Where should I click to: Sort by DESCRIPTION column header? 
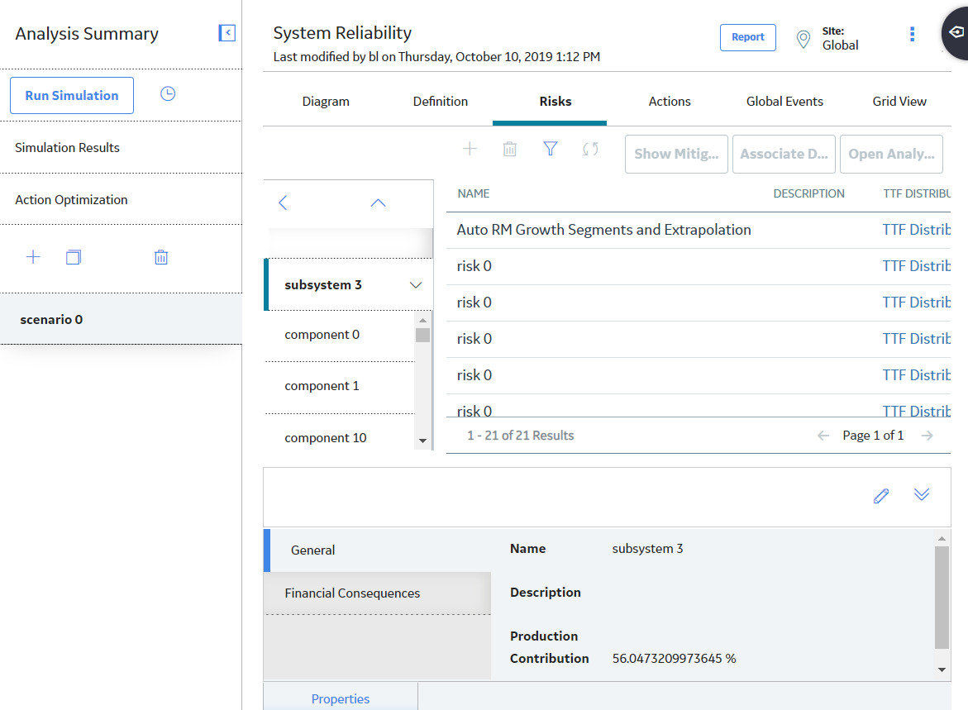pyautogui.click(x=808, y=194)
